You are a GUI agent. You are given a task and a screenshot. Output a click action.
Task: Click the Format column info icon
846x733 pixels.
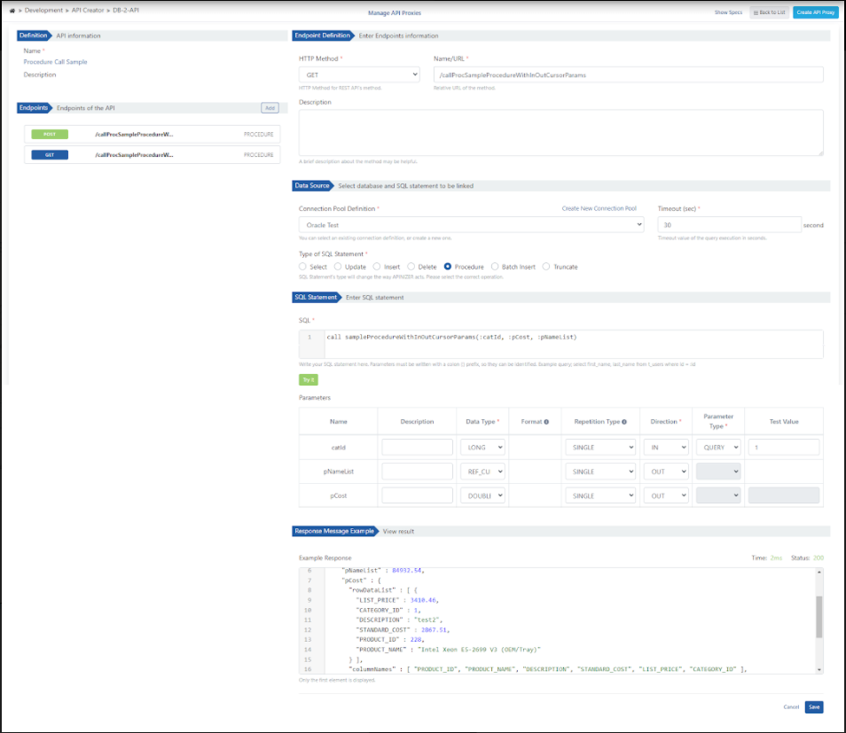[x=546, y=422]
